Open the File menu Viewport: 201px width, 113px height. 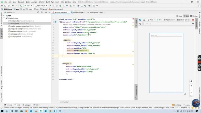(x=6, y=2)
